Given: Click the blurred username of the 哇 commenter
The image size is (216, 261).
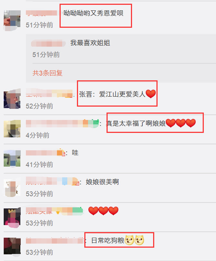Looking at the screenshot, I should pyautogui.click(x=41, y=153).
